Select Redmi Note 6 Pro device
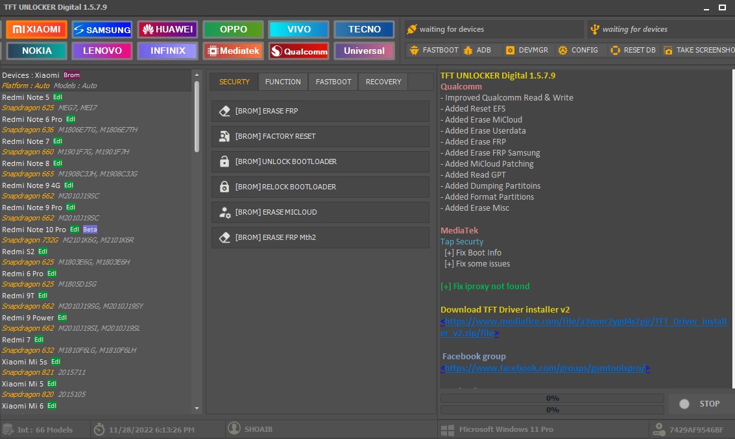This screenshot has width=735, height=439. [32, 119]
